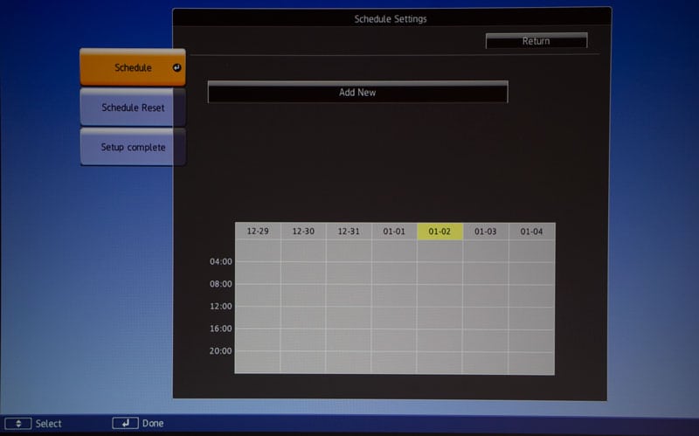Choose the 12-31 date header

pyautogui.click(x=349, y=232)
